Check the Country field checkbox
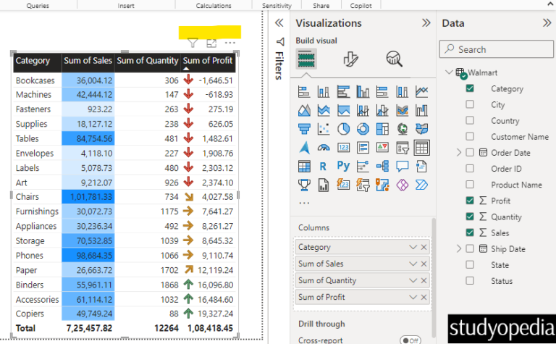The image size is (556, 344). [x=470, y=120]
